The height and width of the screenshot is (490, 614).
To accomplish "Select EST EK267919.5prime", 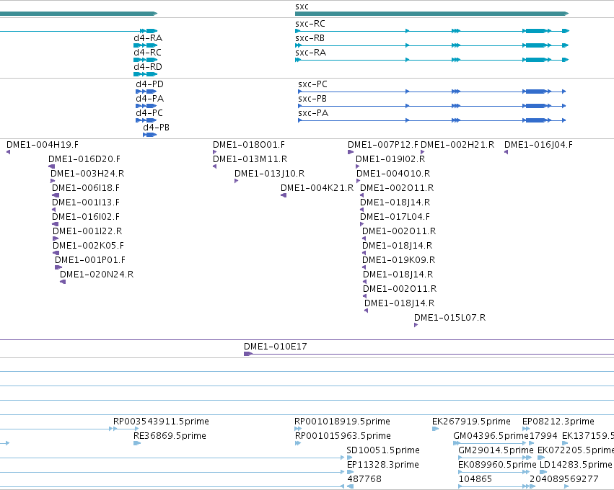I will (x=471, y=422).
